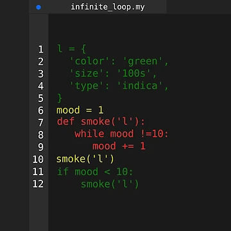Click the 'if mood < 10:' condition
The image size is (231, 231).
coord(95,172)
